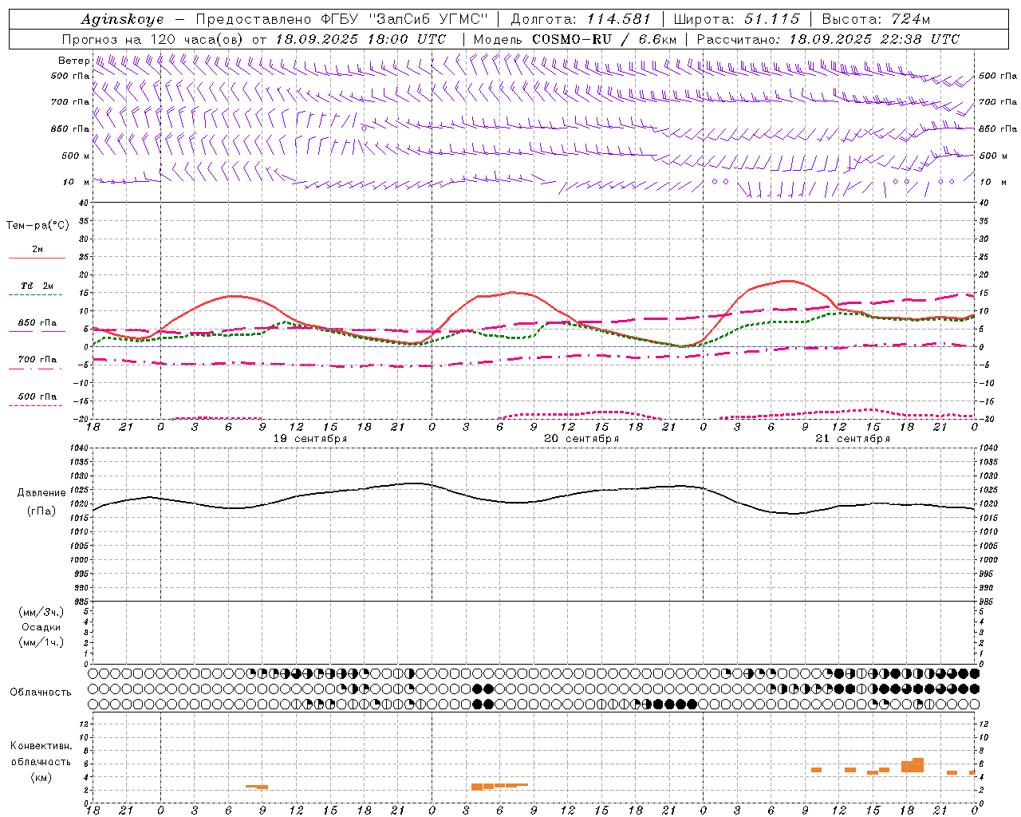Click the dashed line sample under "Td 2м"
This screenshot has height=817, width=1021.
(x=37, y=294)
